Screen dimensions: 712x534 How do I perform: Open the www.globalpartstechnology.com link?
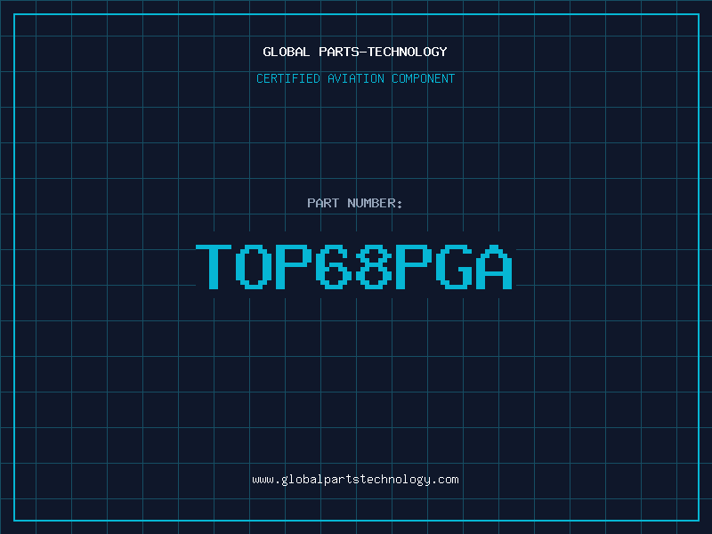tap(355, 480)
